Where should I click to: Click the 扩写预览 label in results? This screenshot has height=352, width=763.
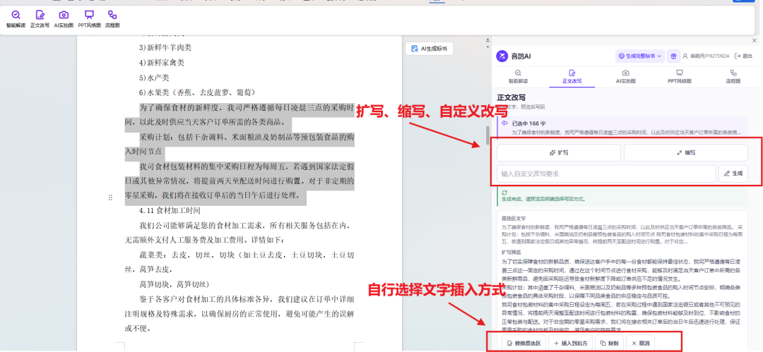[511, 253]
